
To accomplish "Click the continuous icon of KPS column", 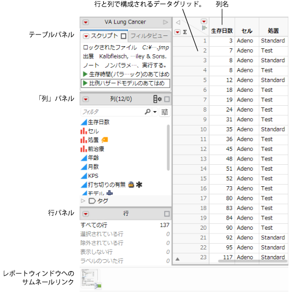I will coord(84,176).
